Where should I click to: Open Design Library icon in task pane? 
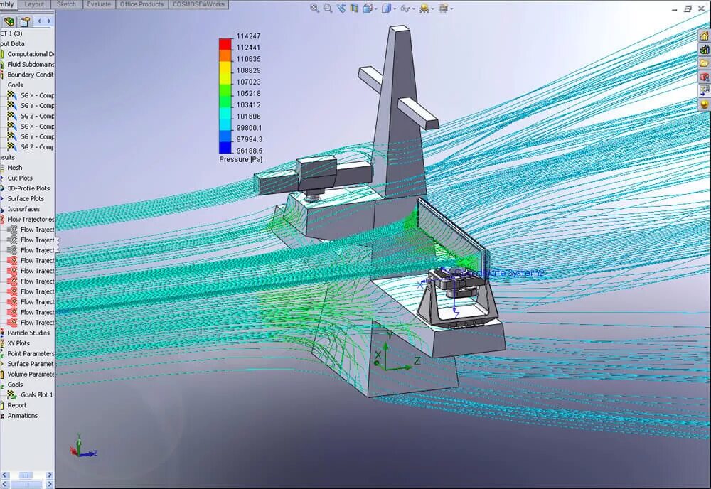click(704, 50)
